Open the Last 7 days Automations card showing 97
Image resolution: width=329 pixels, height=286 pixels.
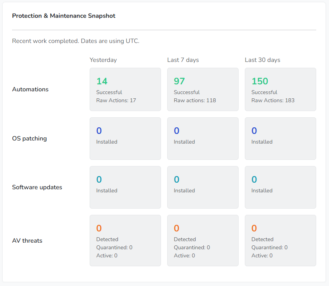[x=203, y=89]
